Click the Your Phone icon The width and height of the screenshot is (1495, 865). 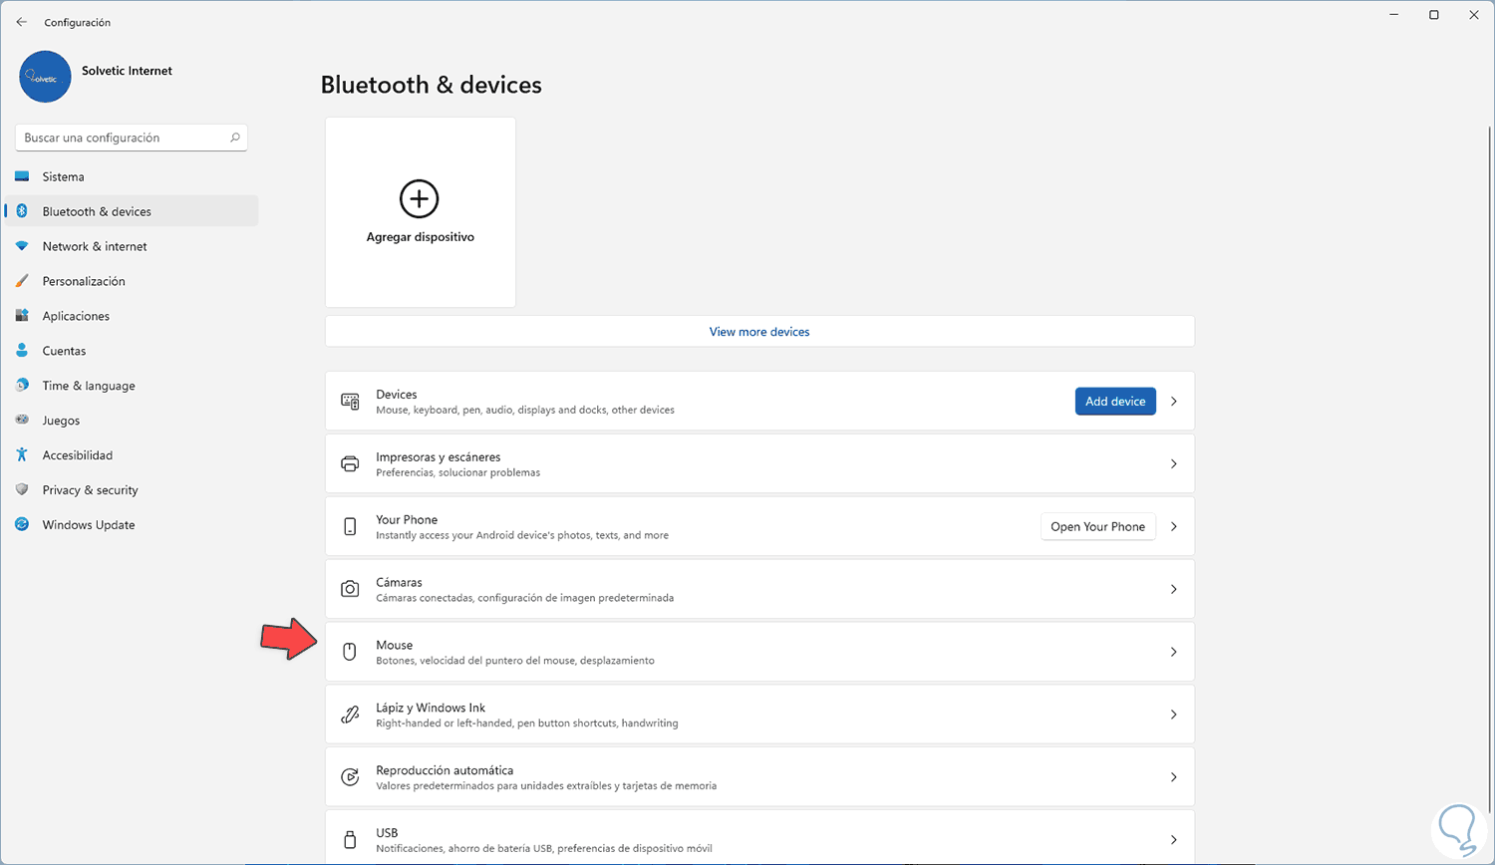(350, 527)
